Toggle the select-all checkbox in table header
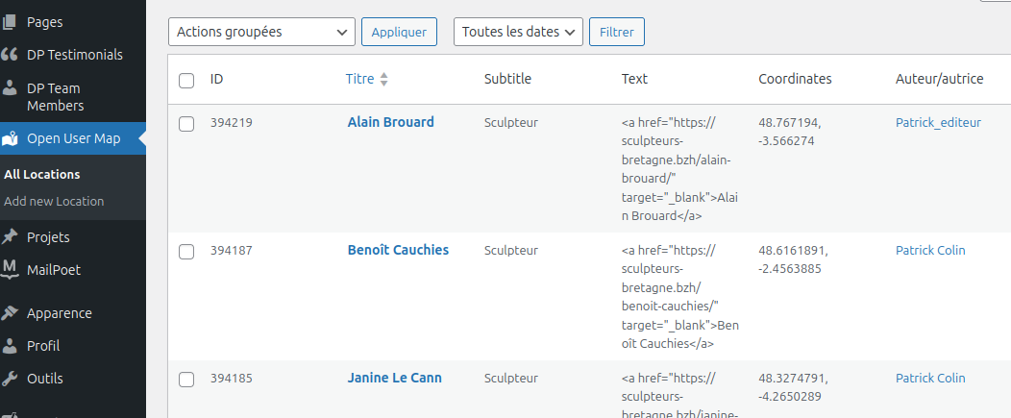This screenshot has width=1011, height=418. pyautogui.click(x=186, y=81)
